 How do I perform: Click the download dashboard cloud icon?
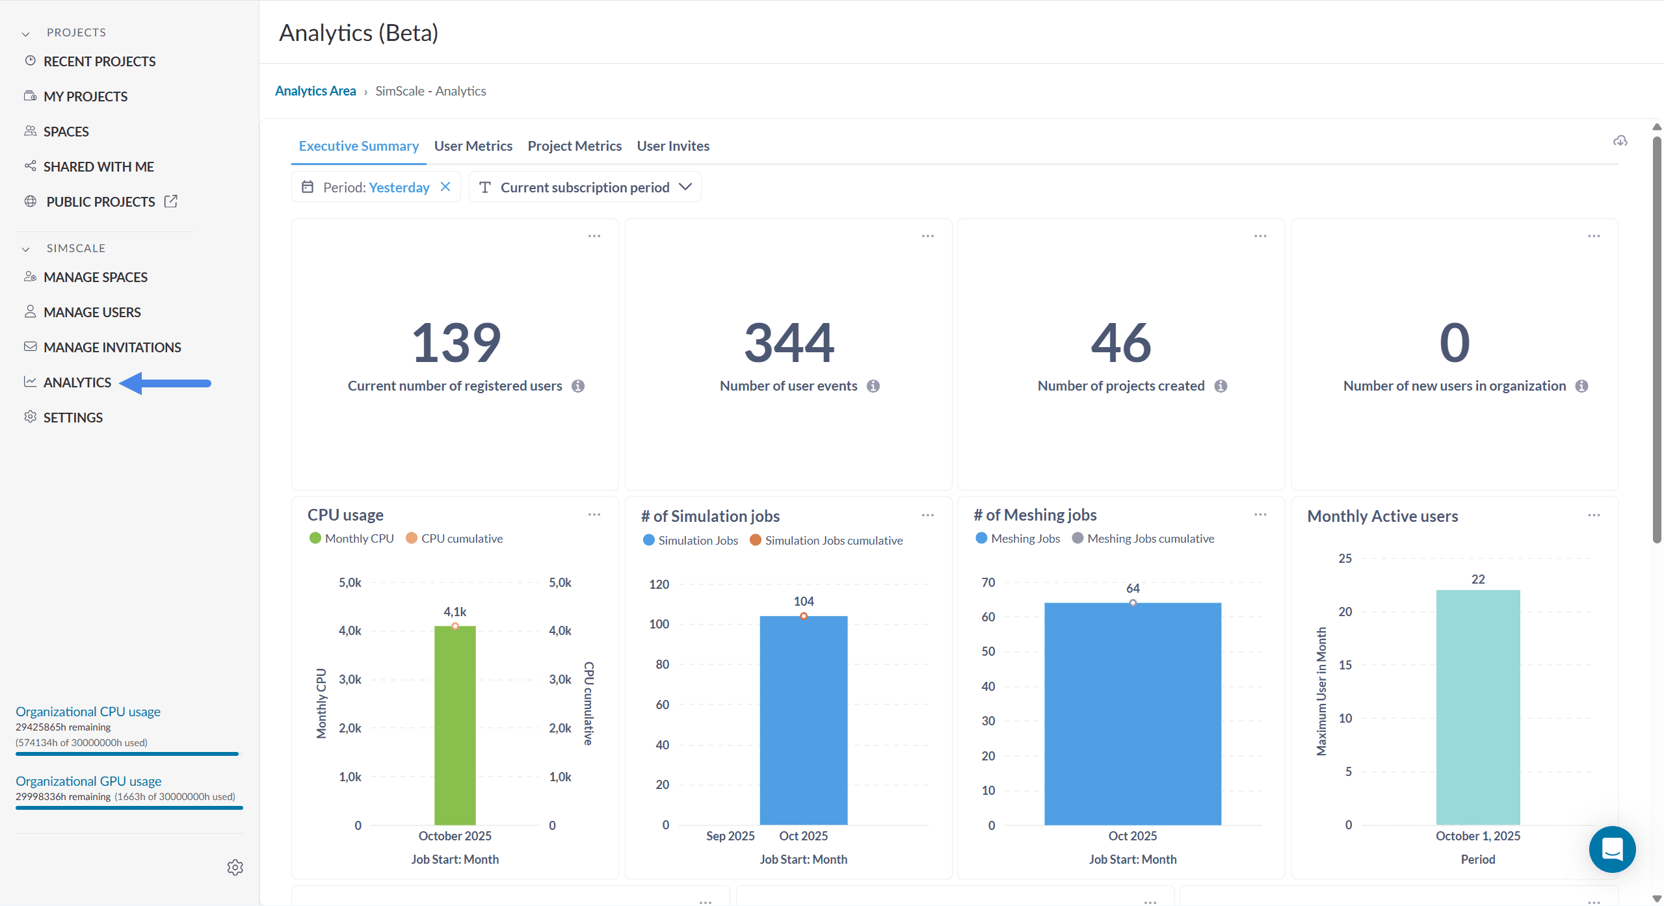1620,141
